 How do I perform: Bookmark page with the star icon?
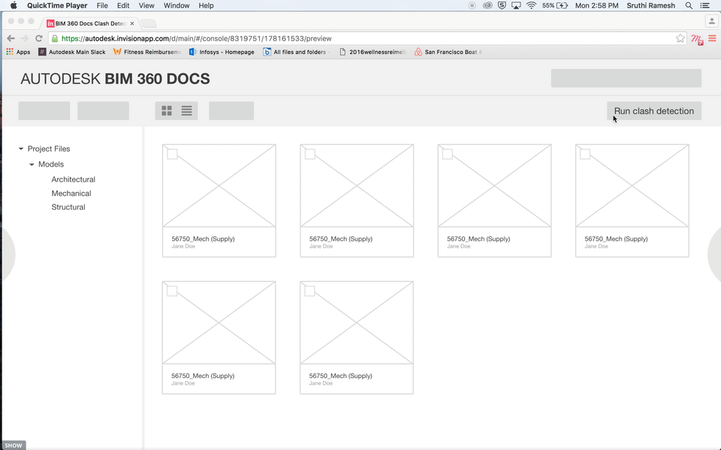point(680,38)
